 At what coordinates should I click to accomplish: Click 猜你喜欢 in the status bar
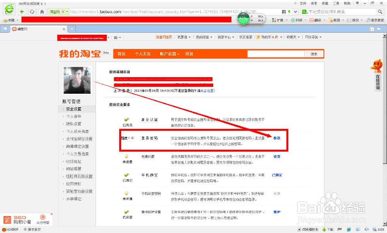(x=33, y=230)
